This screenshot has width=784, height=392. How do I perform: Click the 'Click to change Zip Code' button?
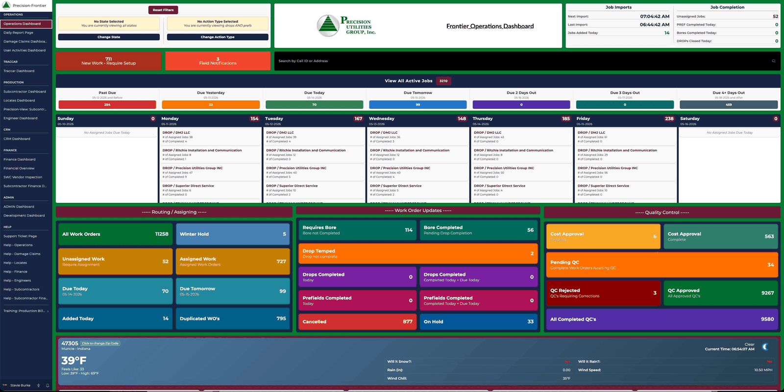pos(100,343)
